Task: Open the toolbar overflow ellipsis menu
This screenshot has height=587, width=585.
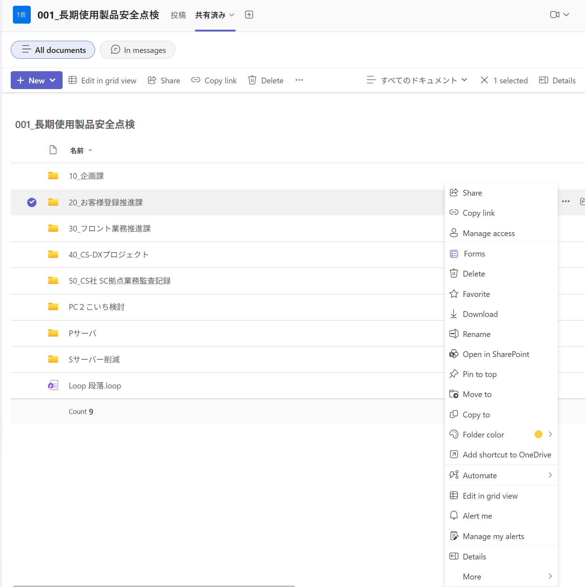Action: click(299, 80)
